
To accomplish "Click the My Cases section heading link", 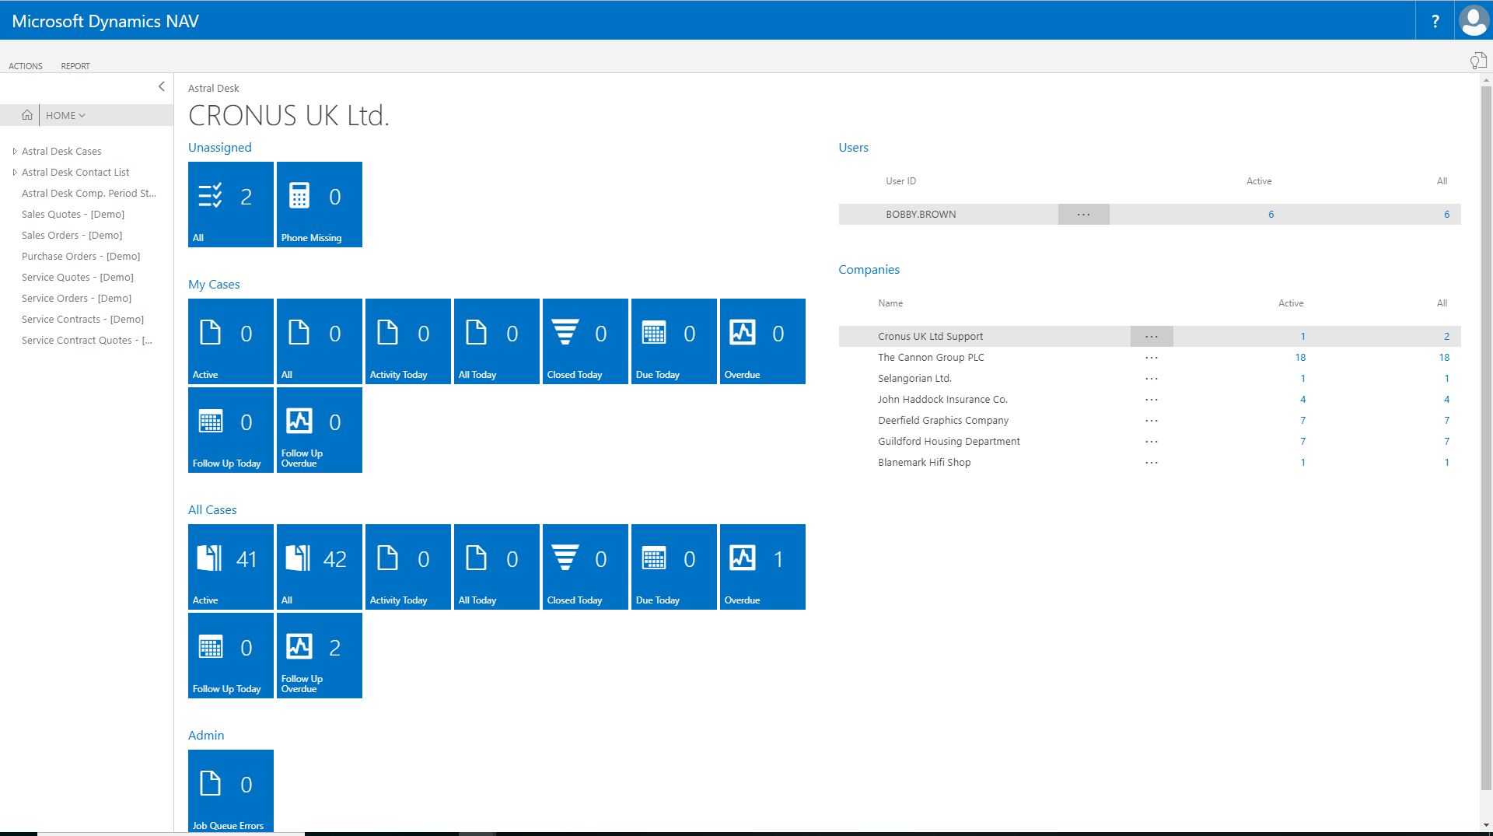I will [x=214, y=285].
